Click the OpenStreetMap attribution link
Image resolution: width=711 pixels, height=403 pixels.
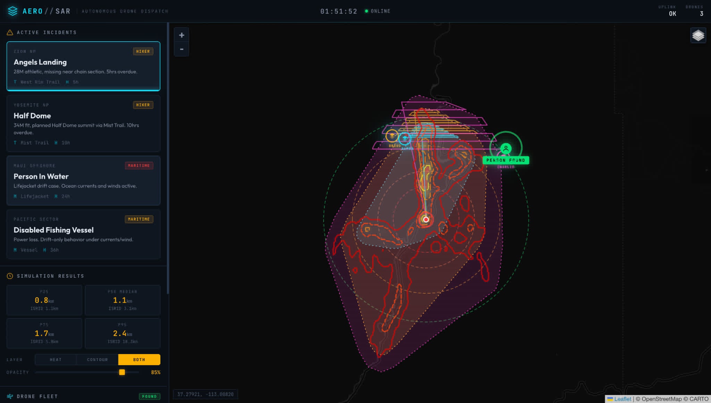coord(661,399)
